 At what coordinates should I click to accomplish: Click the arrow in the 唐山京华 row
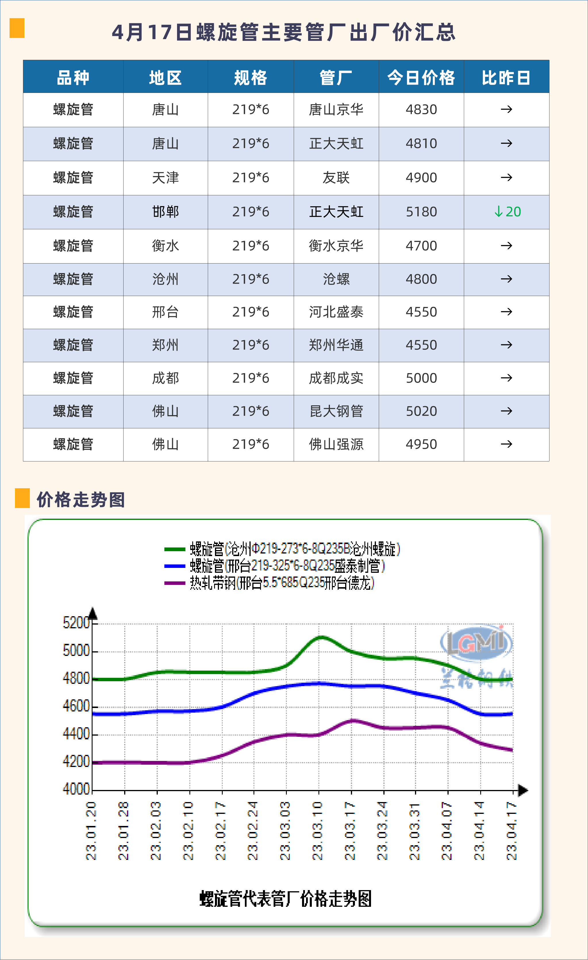coord(506,110)
